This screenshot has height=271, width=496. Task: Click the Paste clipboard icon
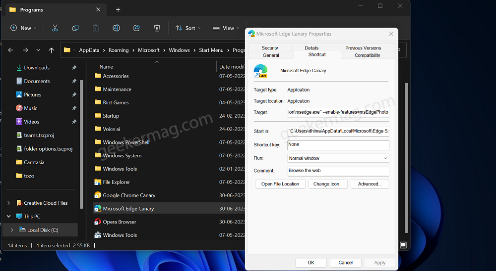pos(96,28)
